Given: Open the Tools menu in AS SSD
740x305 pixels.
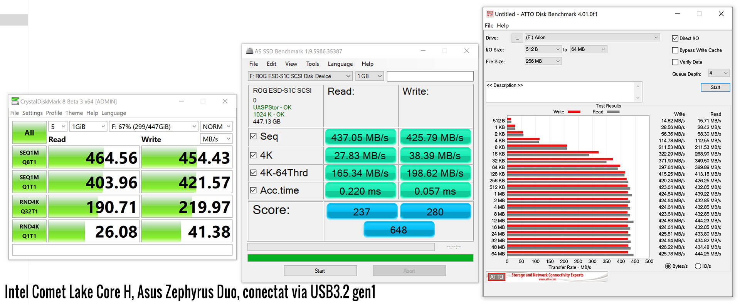Looking at the screenshot, I should (313, 64).
